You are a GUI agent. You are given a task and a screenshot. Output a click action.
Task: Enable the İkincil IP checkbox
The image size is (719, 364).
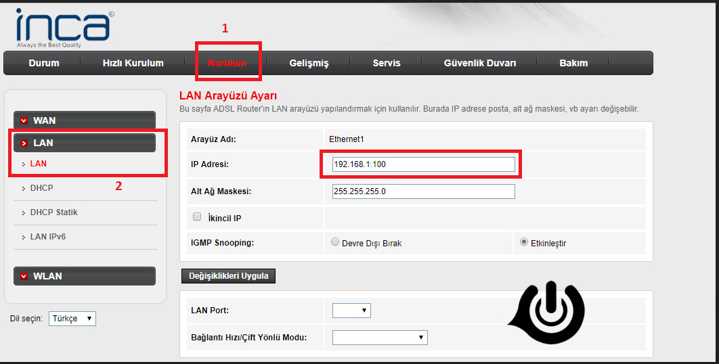point(198,217)
